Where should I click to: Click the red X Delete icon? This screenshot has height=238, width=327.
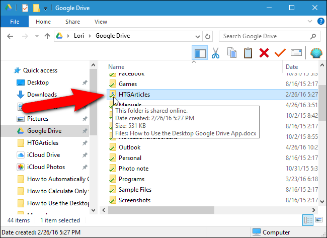(x=264, y=53)
